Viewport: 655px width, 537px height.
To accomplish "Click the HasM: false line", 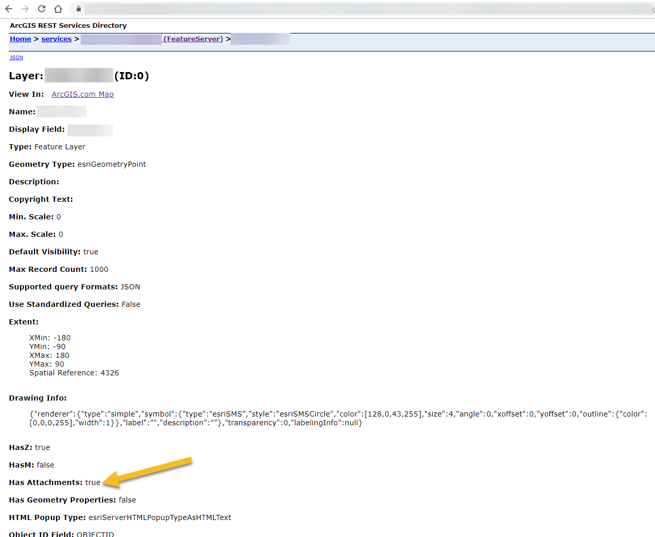I will (x=31, y=465).
